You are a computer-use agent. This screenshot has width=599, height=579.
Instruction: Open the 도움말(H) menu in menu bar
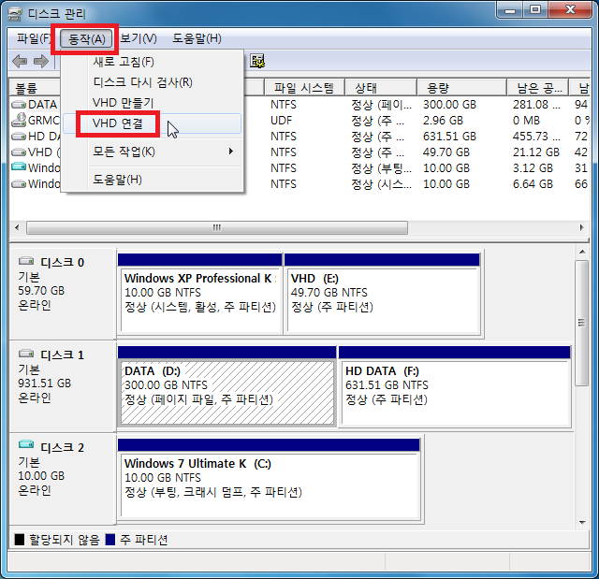197,38
